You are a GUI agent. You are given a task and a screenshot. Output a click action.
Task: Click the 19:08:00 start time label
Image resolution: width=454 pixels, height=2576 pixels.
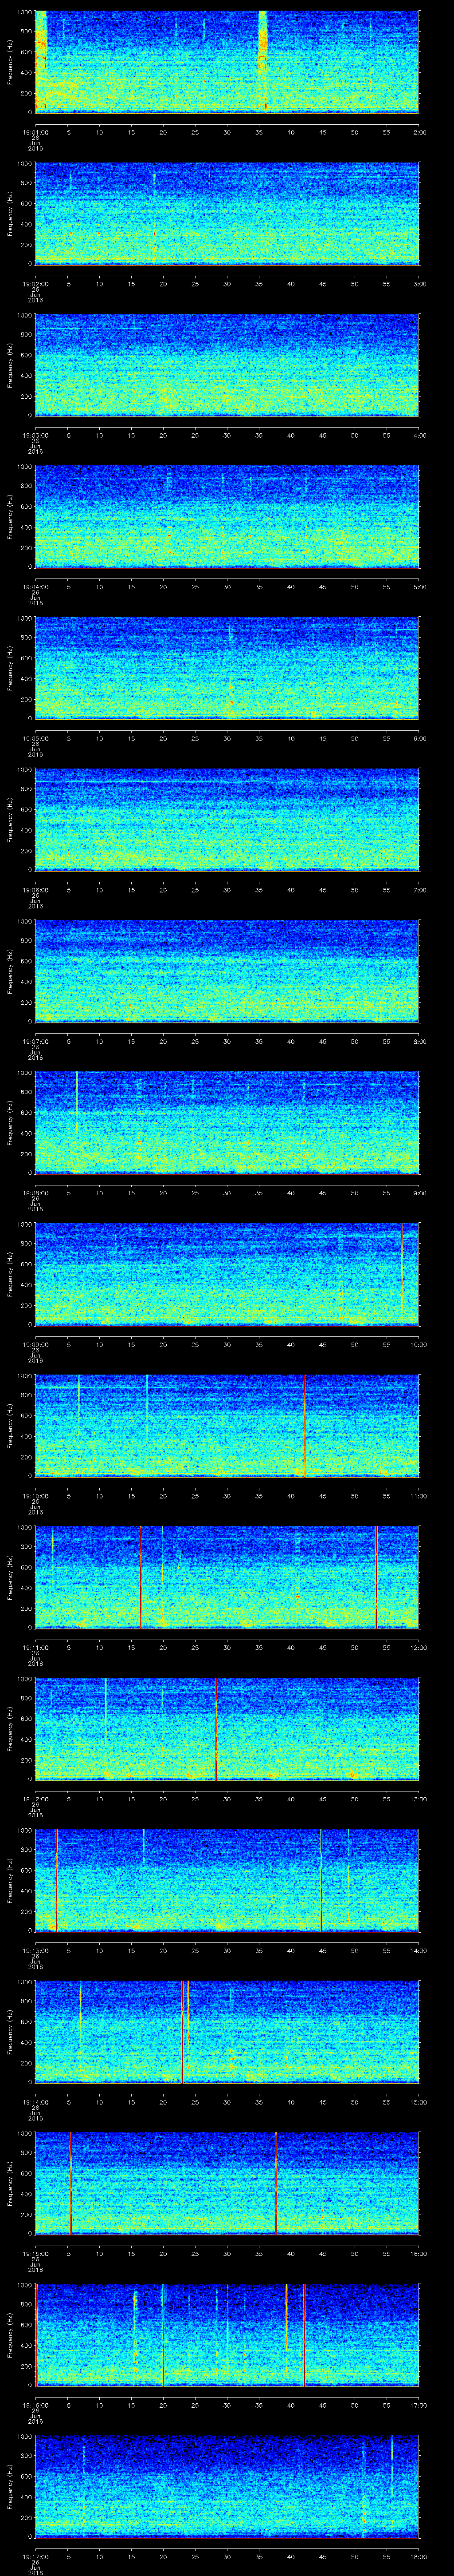click(35, 1192)
